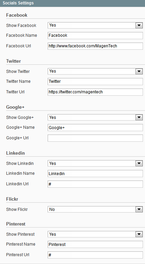
Task: Click the Show Linkedin arrow icon
Action: tap(139, 163)
